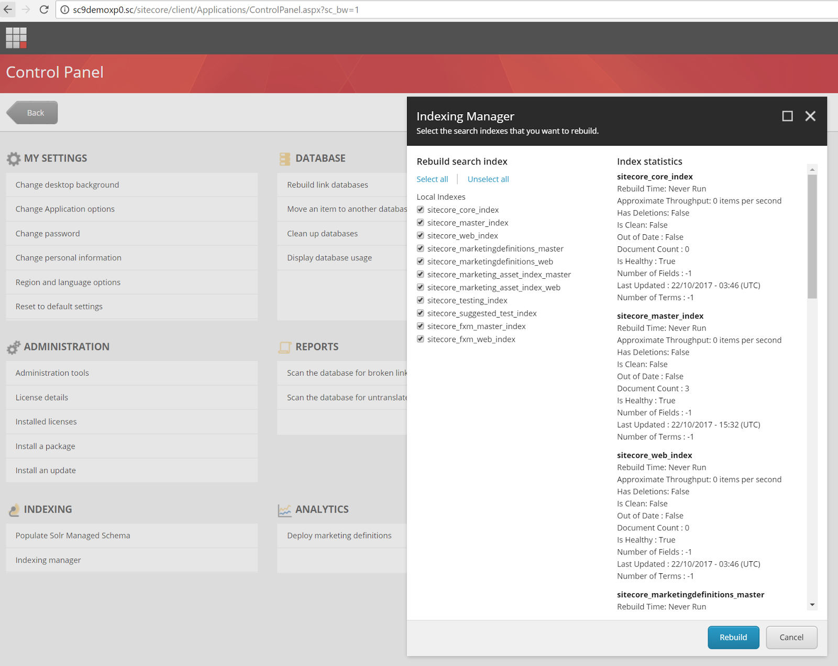Screen dimensions: 838x666
Task: Toggle sitecore_fxm_web_index checkbox
Action: (421, 339)
